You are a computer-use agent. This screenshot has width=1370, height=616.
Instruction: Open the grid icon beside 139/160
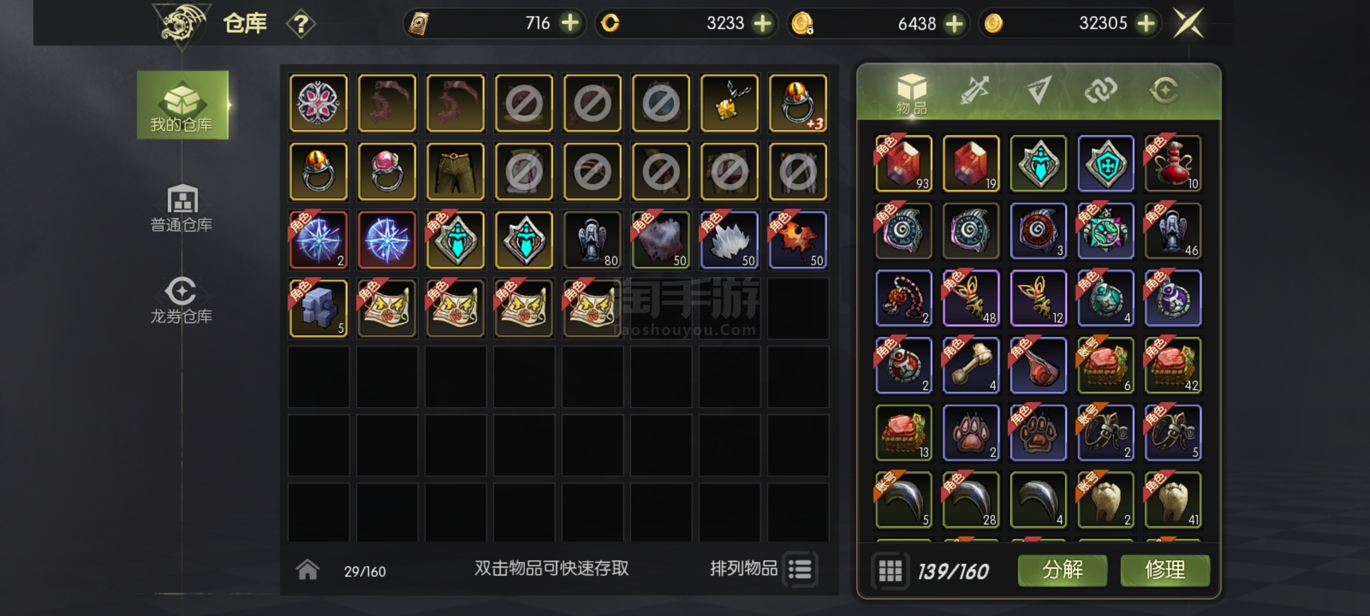click(x=889, y=570)
